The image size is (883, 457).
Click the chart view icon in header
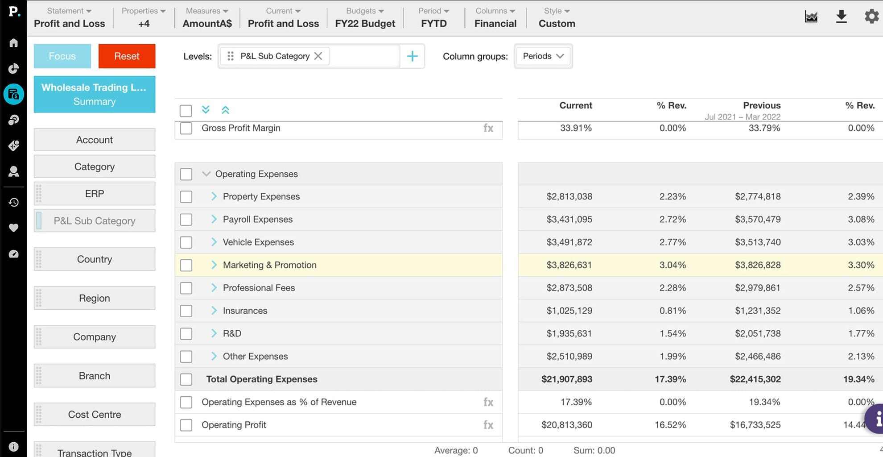(x=811, y=17)
